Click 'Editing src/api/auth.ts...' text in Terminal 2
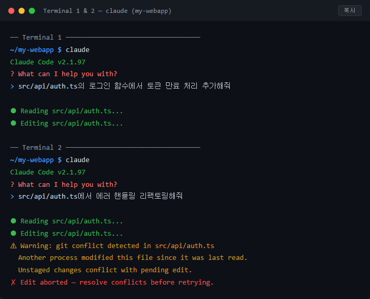Screen dimensions: 370x299 click(72, 233)
